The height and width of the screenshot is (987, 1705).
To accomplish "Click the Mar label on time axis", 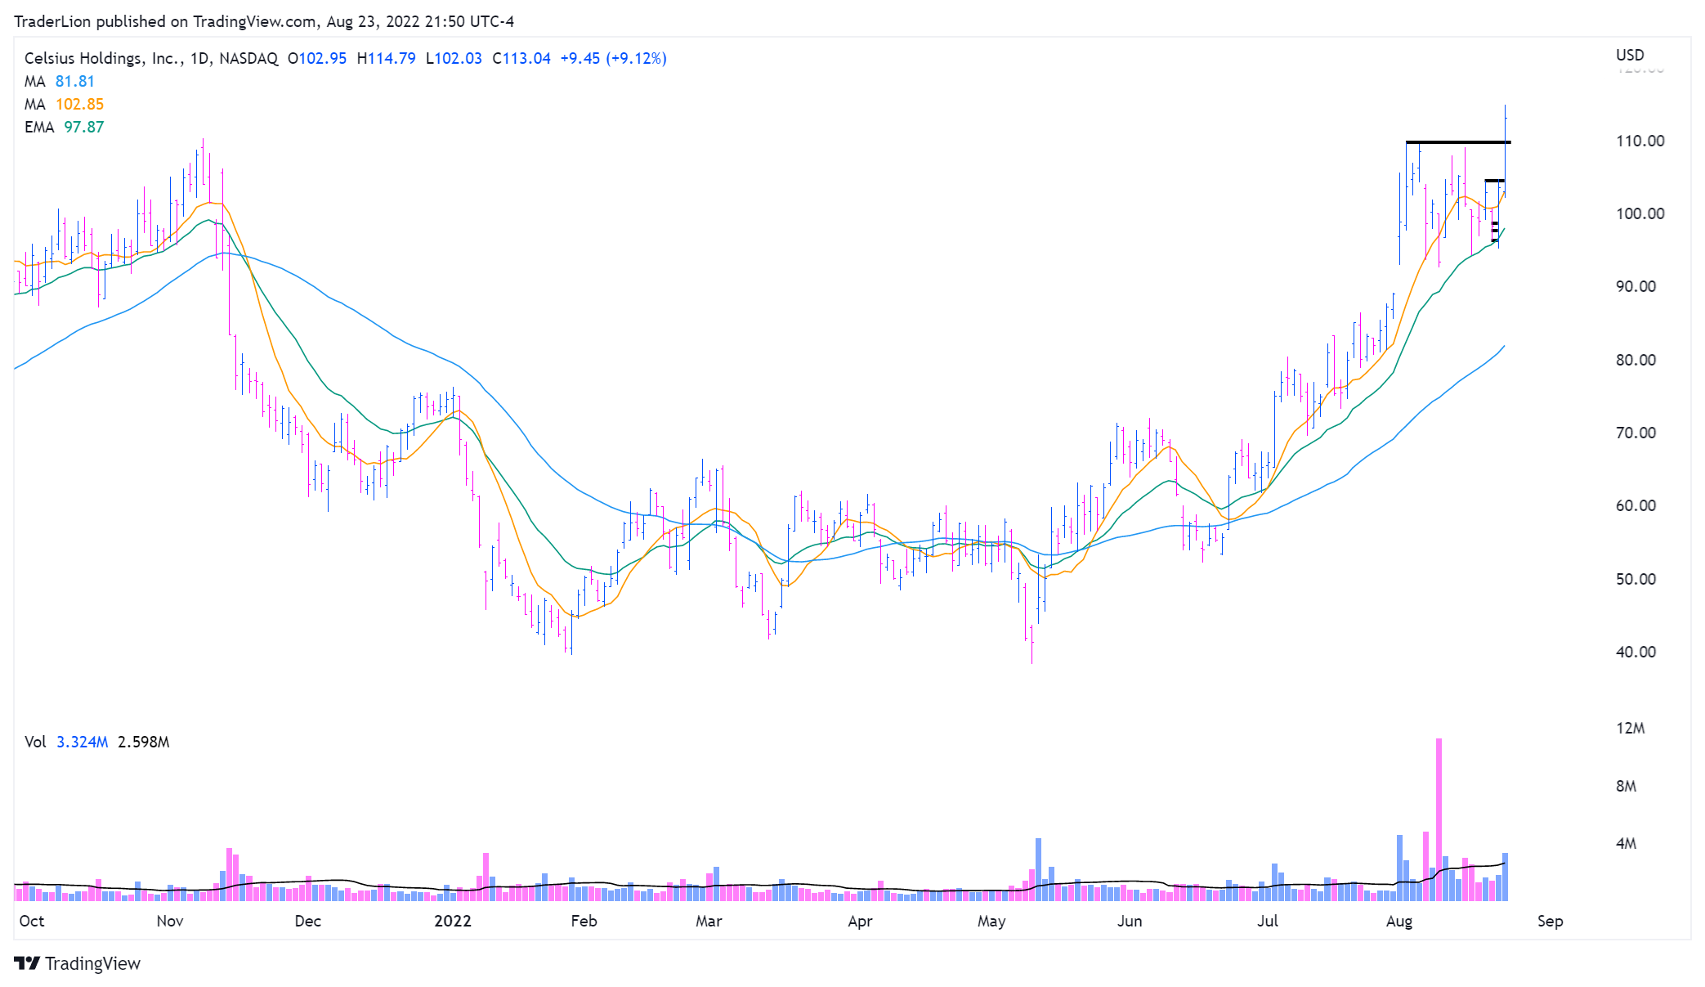I will [x=709, y=921].
